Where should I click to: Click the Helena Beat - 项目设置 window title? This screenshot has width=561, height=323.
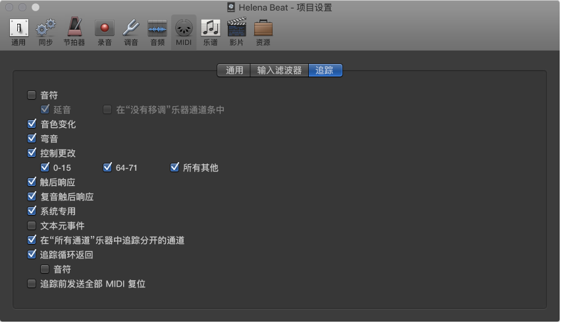pyautogui.click(x=285, y=7)
